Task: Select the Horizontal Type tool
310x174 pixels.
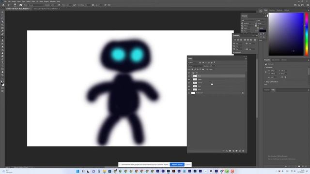Action: 2,62
